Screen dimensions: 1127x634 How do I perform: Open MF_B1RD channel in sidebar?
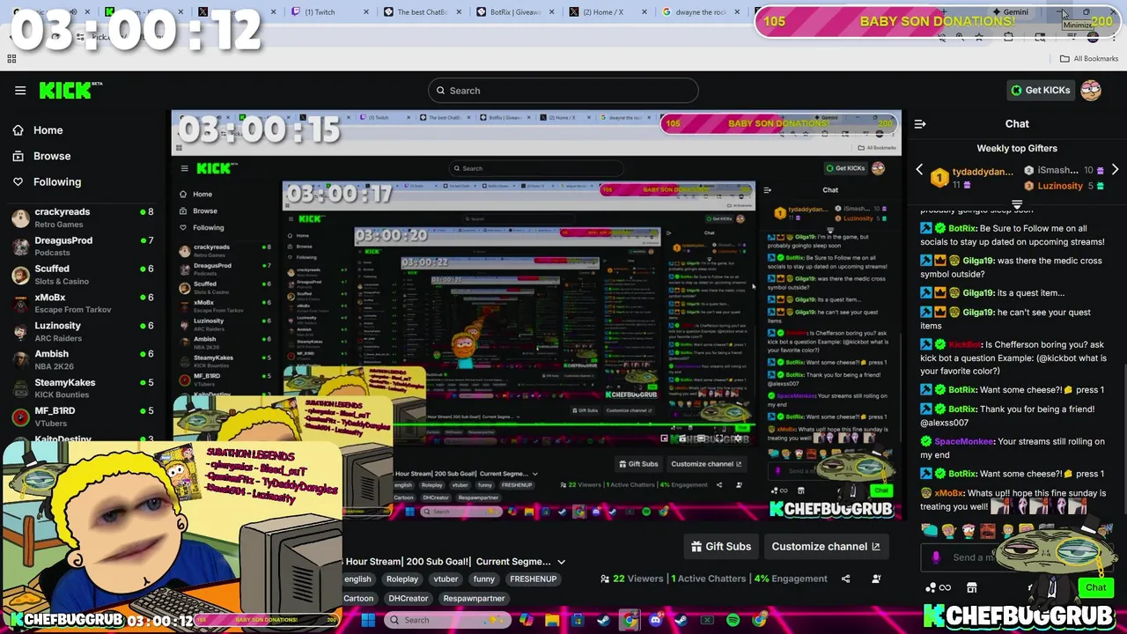pyautogui.click(x=83, y=417)
